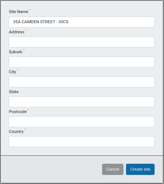Screen dimensions: 164x184
Task: Click the Site Name field label
Action: [18, 12]
